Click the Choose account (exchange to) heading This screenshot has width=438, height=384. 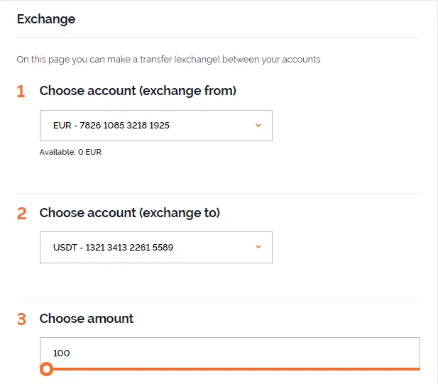[x=130, y=213]
